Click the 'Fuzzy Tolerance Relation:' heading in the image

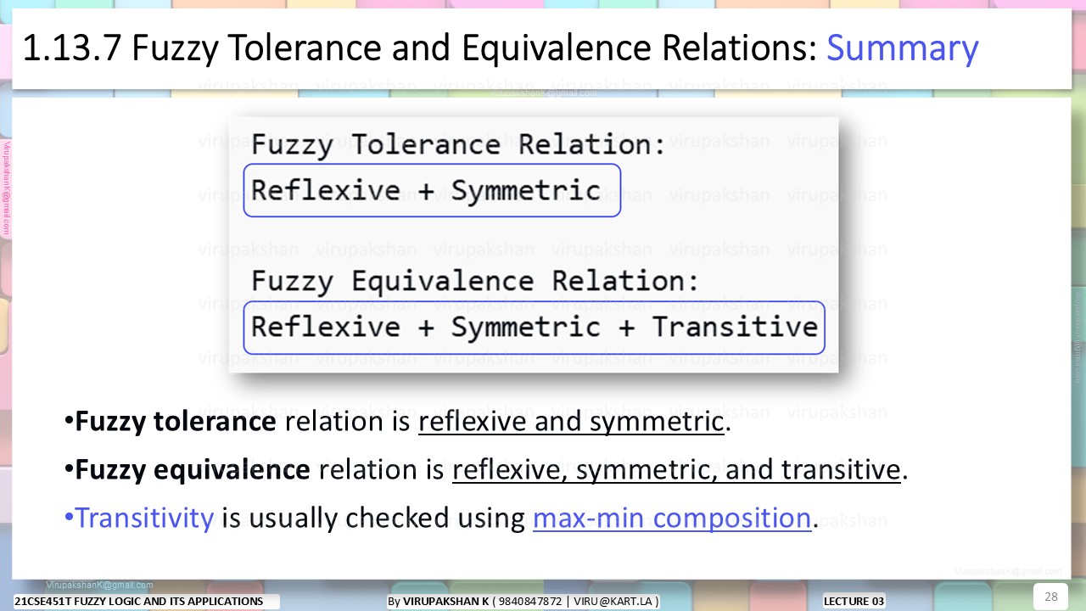point(458,144)
